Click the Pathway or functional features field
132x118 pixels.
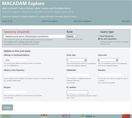pos(16,60)
